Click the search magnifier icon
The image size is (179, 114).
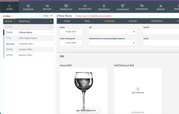click(x=51, y=27)
